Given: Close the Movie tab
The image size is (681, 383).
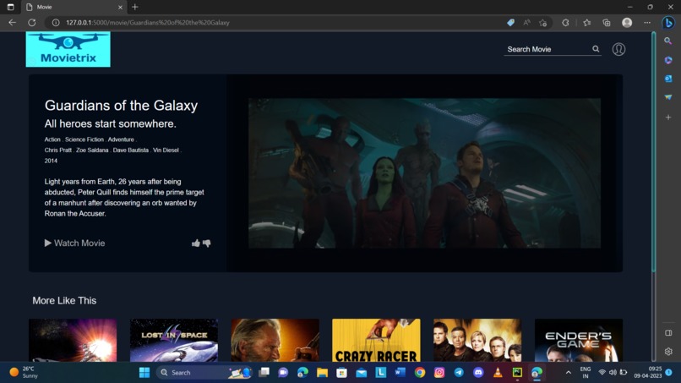Looking at the screenshot, I should point(120,7).
